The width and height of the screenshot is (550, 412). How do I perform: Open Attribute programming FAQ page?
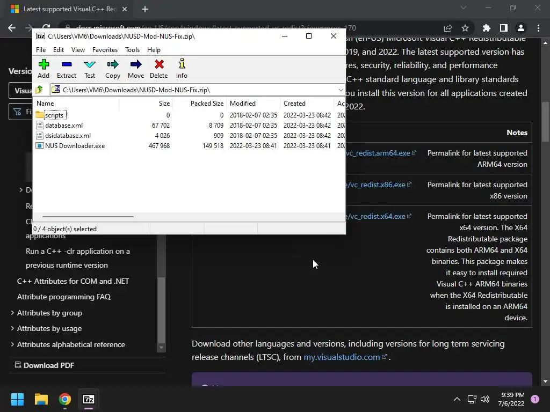pyautogui.click(x=64, y=297)
